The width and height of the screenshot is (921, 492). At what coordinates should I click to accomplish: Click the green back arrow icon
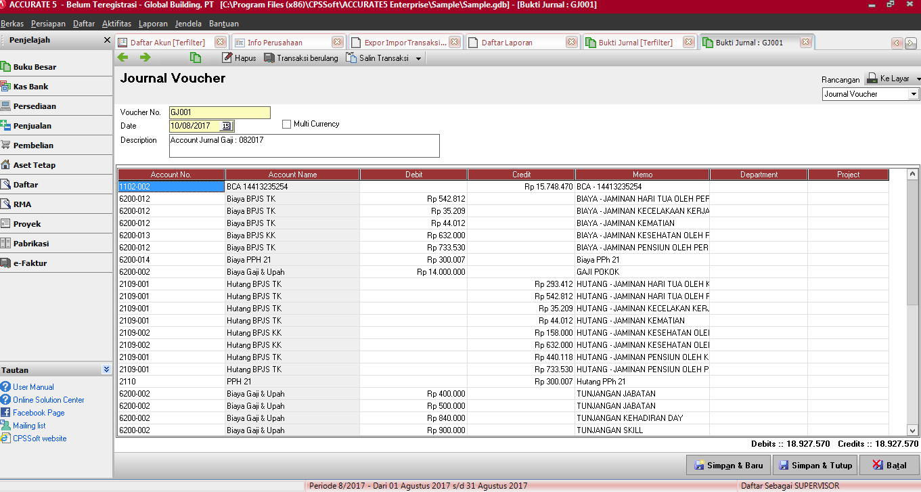click(122, 58)
